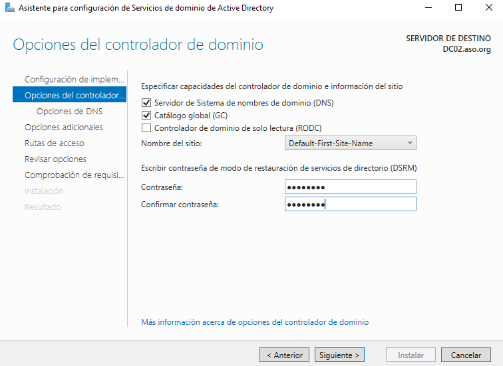This screenshot has width=503, height=366.
Task: Open the Opciones de DNS page
Action: (x=69, y=112)
